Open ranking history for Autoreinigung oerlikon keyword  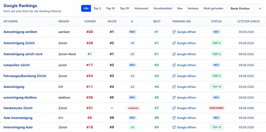pyautogui.click(x=20, y=32)
